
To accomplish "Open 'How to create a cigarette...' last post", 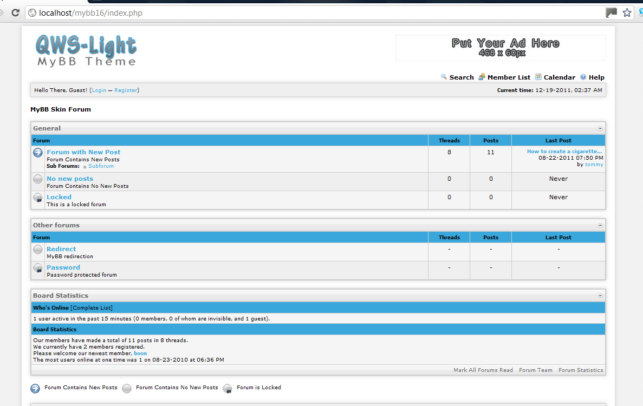I will [564, 151].
